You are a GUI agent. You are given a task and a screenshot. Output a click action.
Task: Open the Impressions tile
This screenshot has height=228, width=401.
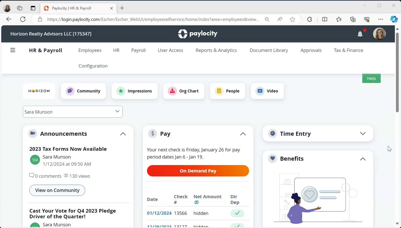(134, 91)
